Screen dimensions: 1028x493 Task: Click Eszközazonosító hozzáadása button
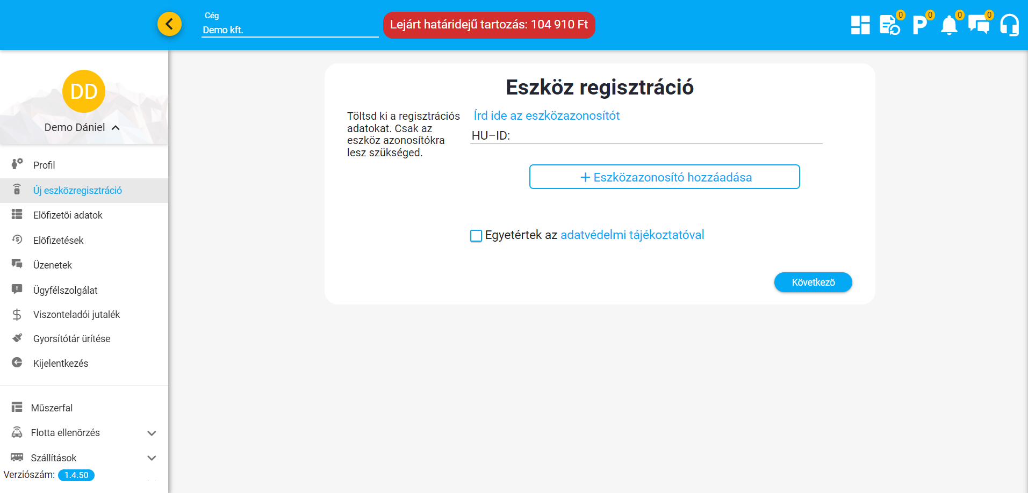664,177
